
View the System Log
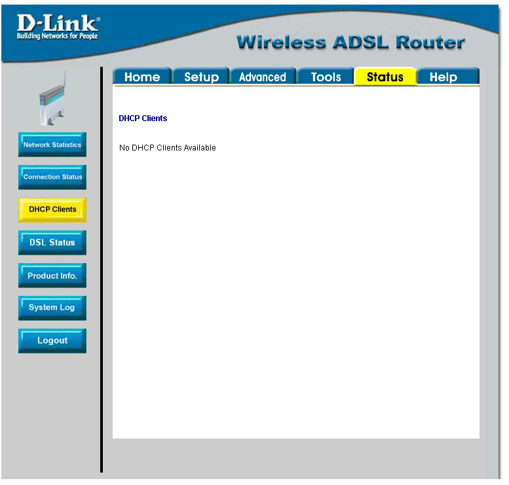52,308
